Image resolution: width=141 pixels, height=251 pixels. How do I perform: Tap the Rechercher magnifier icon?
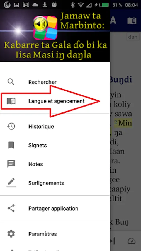11,82
